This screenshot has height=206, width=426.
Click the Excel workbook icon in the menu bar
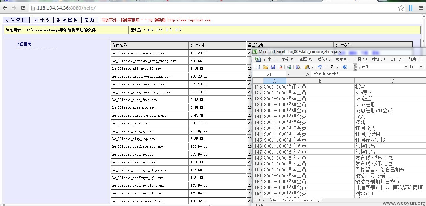(258, 59)
